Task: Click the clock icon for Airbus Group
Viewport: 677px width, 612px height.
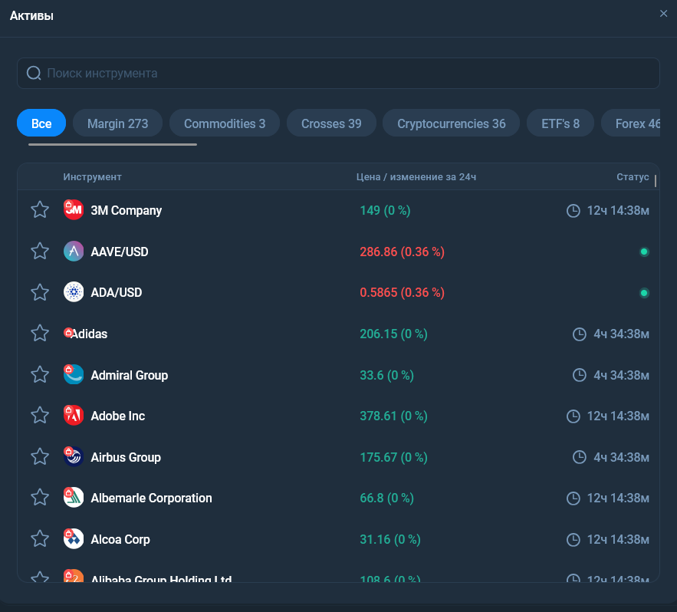Action: pyautogui.click(x=580, y=457)
